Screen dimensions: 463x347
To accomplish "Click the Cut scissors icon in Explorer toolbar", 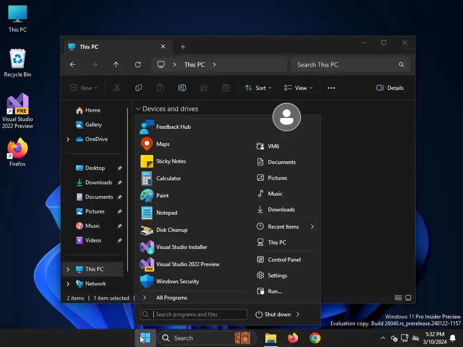I will pos(117,88).
